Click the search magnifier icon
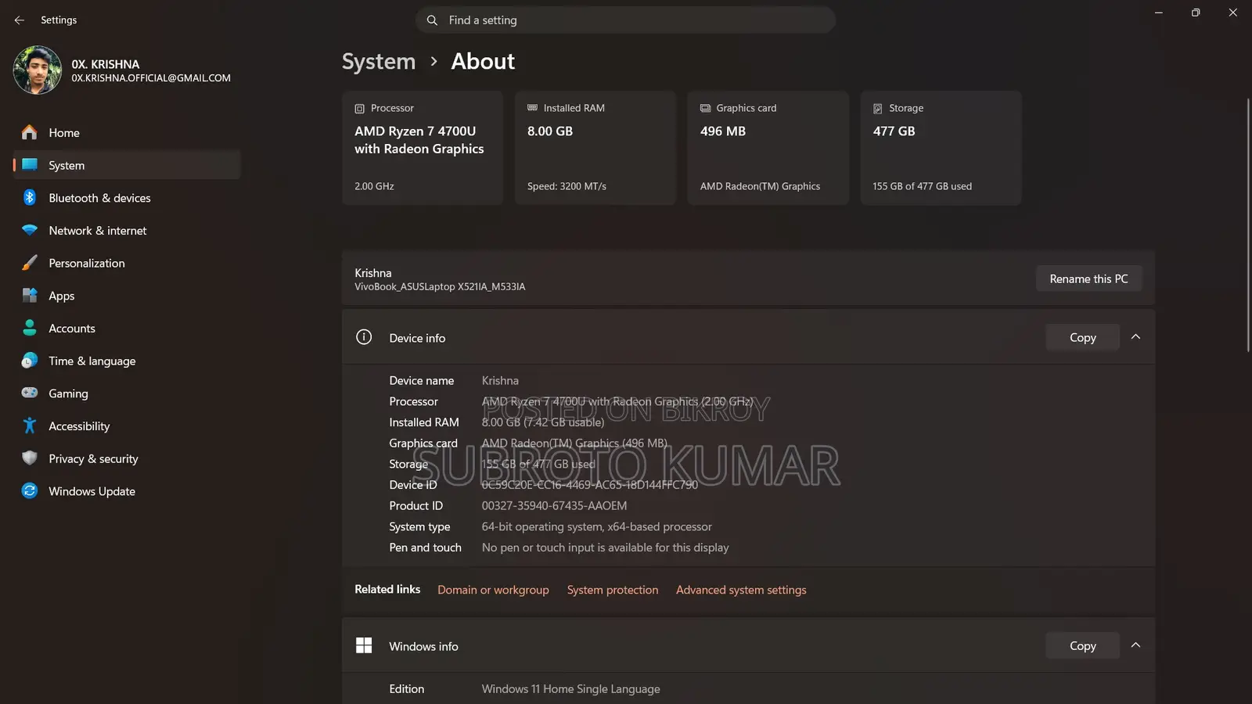The height and width of the screenshot is (704, 1252). pyautogui.click(x=432, y=20)
